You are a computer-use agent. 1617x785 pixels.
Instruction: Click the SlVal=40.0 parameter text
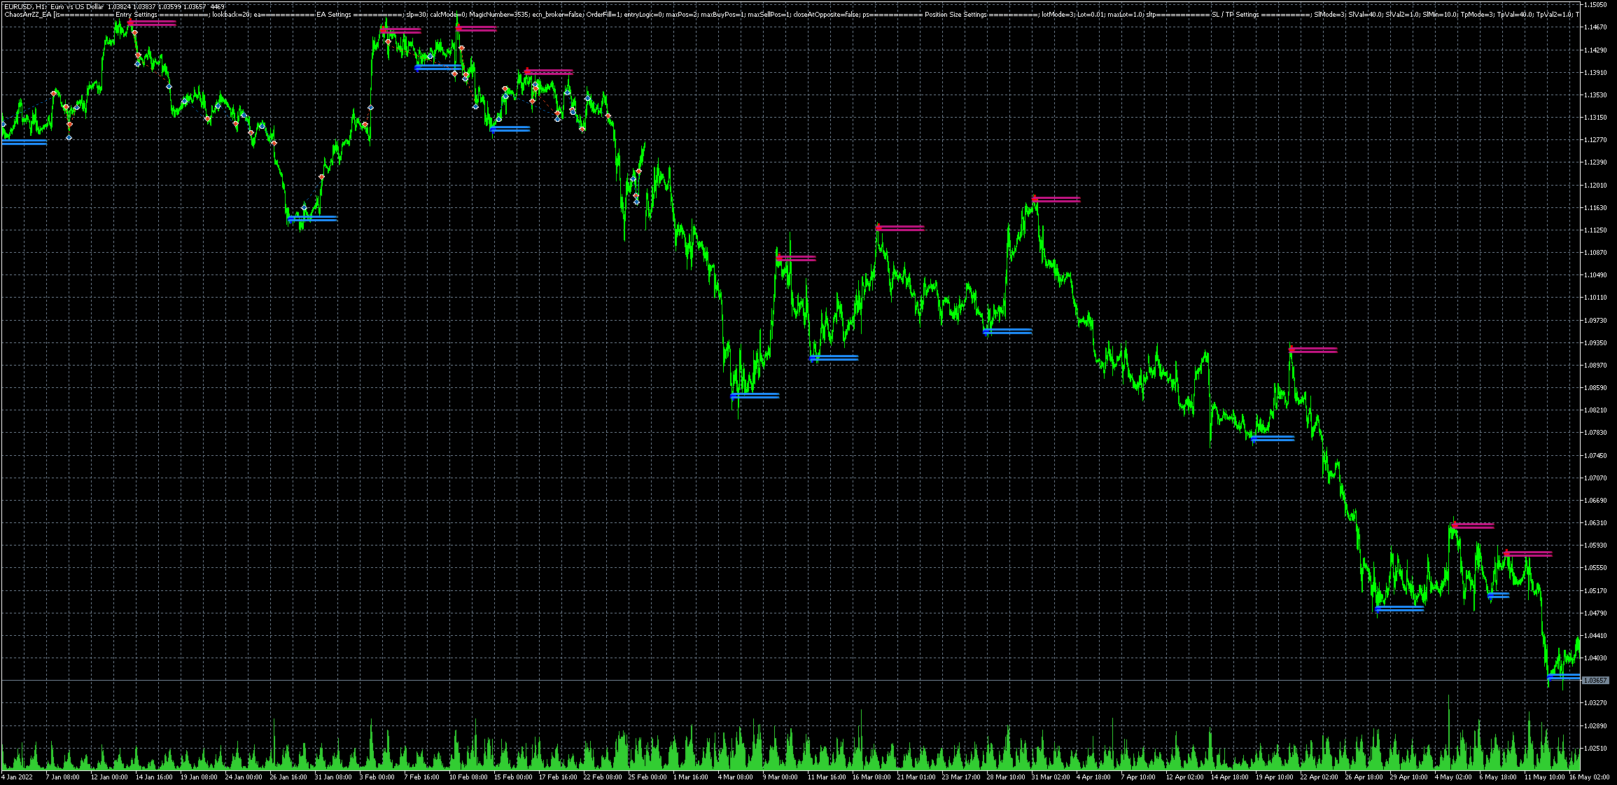1366,15
